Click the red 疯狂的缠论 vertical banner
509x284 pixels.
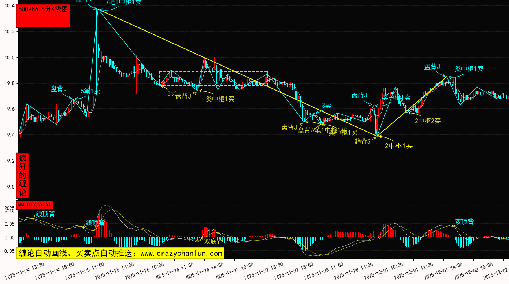[23, 176]
